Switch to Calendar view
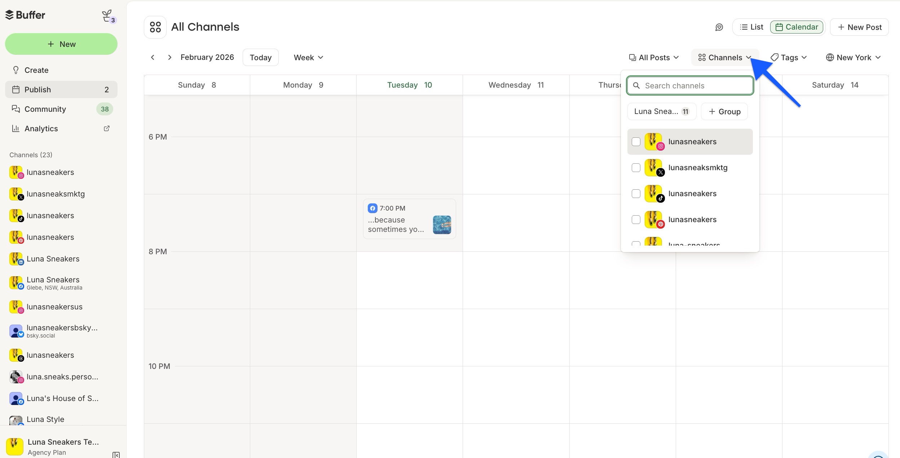The image size is (900, 458). [x=797, y=27]
